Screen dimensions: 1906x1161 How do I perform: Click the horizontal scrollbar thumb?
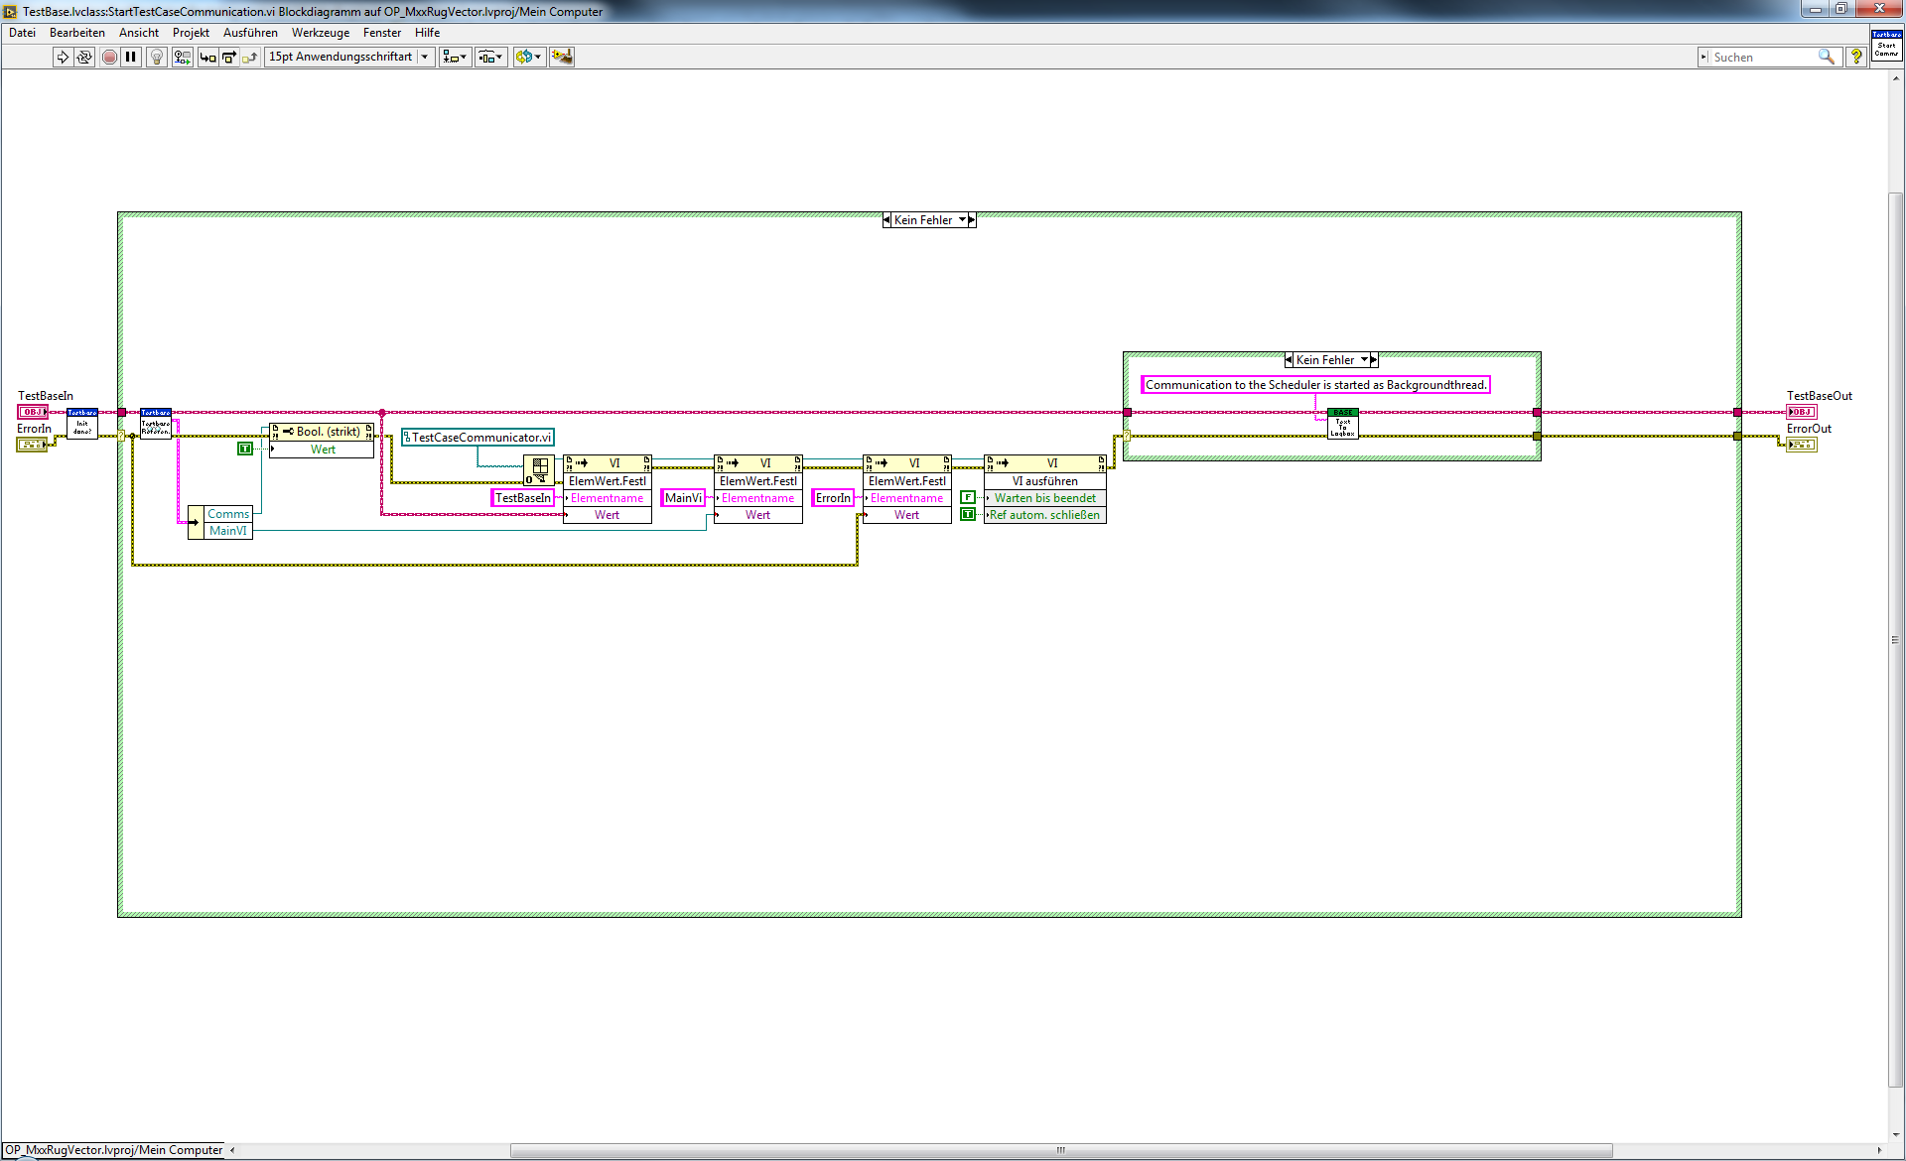[1060, 1150]
